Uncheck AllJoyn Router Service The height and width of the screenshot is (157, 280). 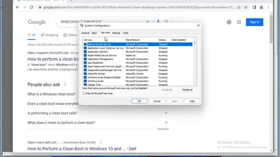85,44
